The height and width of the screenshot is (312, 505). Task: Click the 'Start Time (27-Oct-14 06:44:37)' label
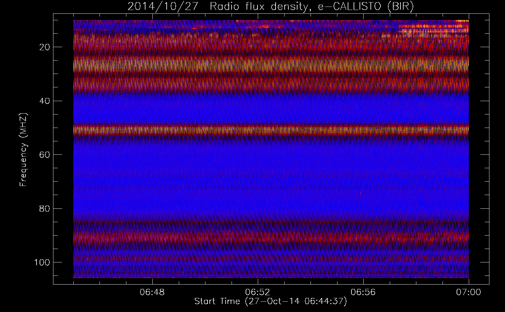[271, 301]
